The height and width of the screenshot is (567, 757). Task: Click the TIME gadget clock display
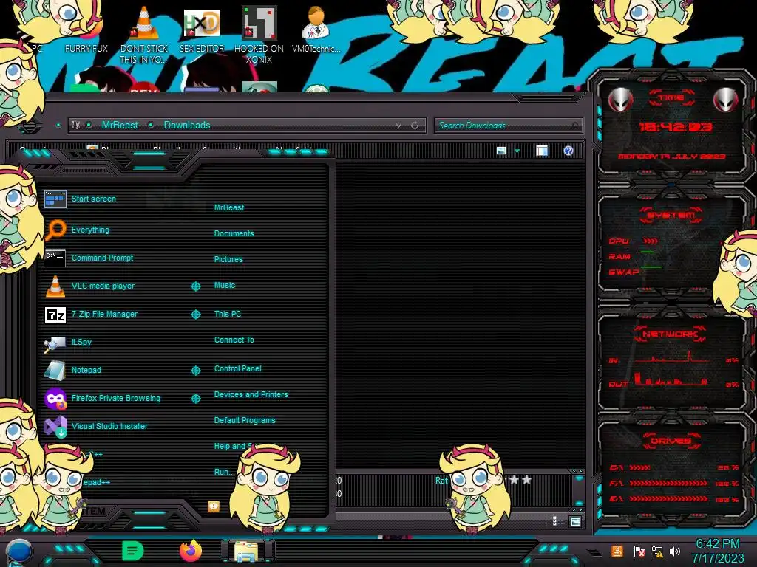[676, 127]
